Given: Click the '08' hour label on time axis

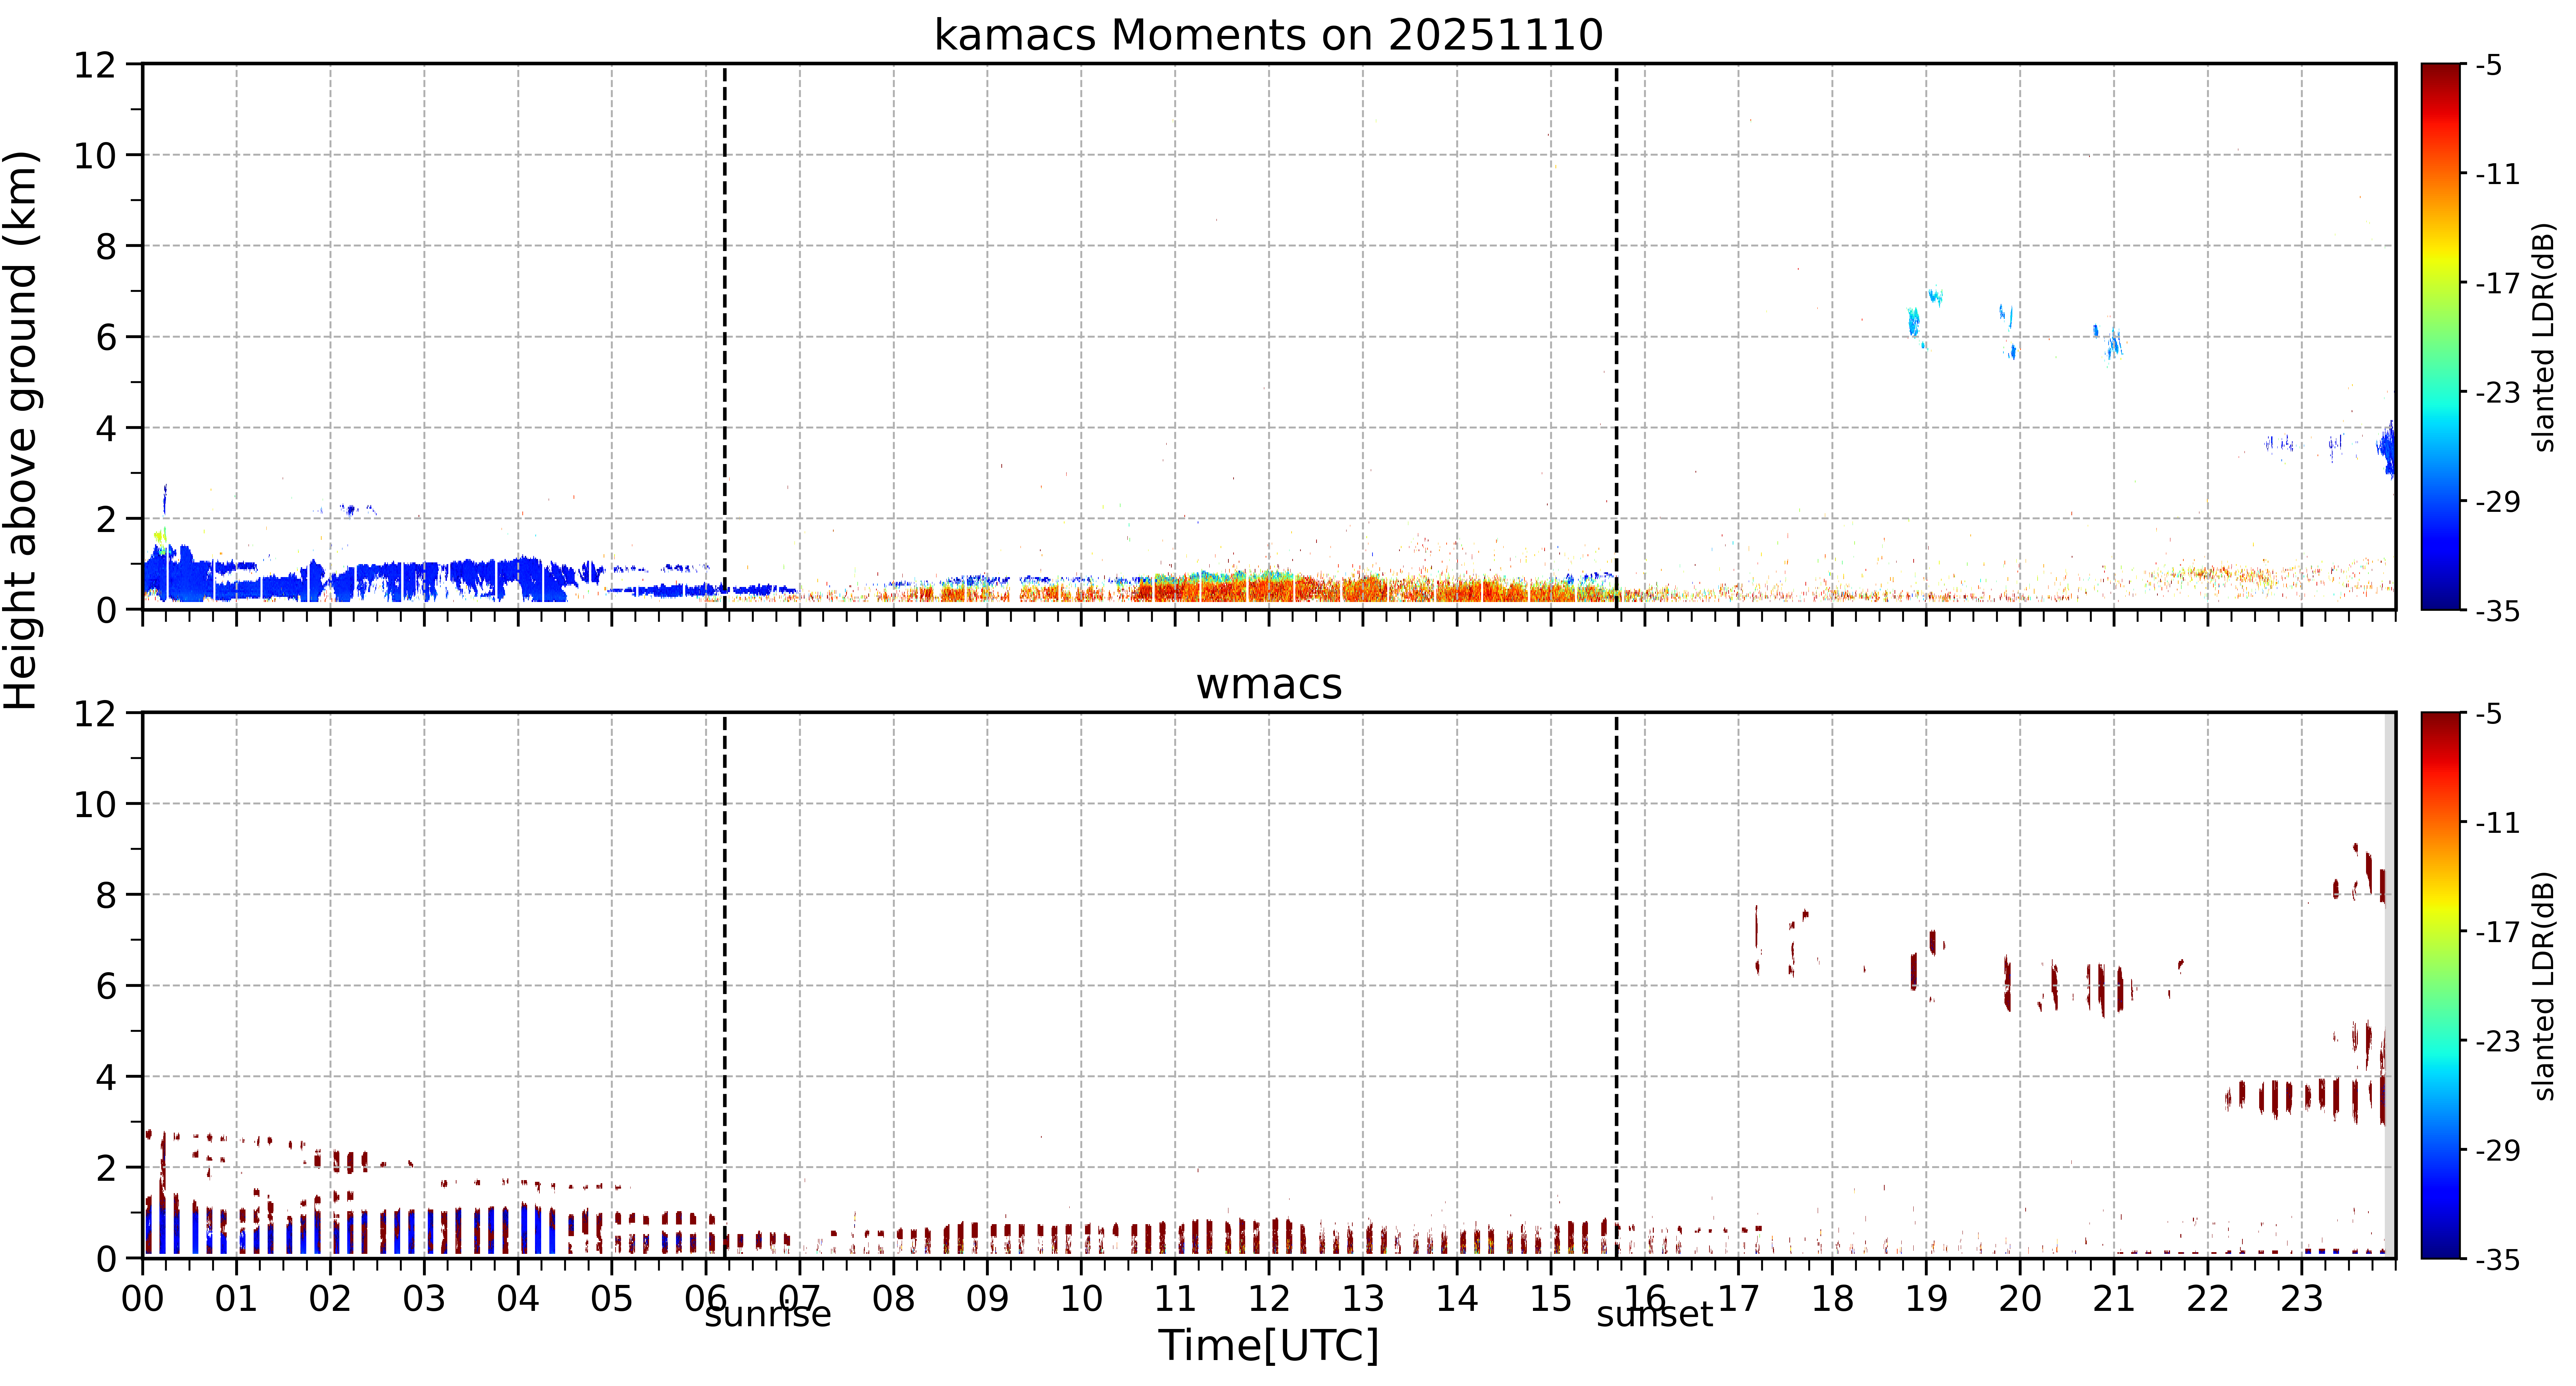Looking at the screenshot, I should click(893, 1299).
